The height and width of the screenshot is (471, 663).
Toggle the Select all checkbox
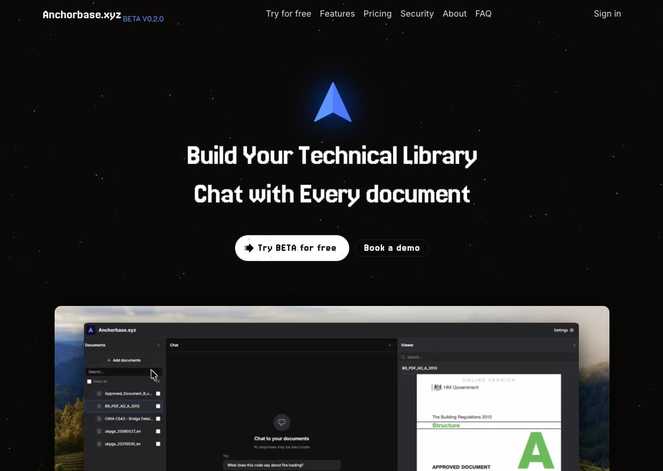tap(89, 382)
